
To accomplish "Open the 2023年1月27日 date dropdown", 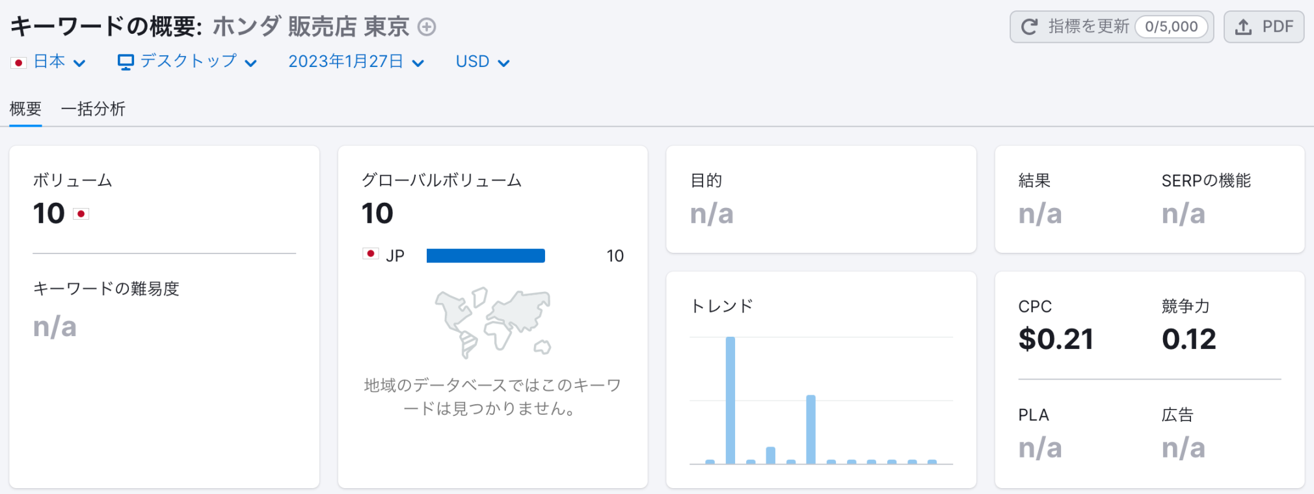I will tap(356, 62).
